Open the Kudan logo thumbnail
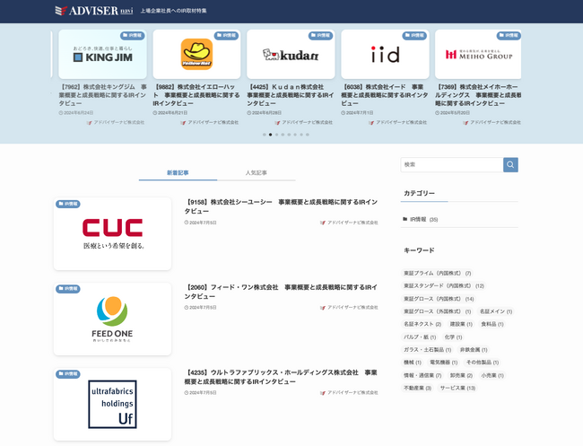Viewport: 583px width, 446px height. tap(291, 55)
